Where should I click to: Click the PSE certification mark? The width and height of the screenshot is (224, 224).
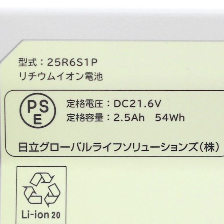38,111
